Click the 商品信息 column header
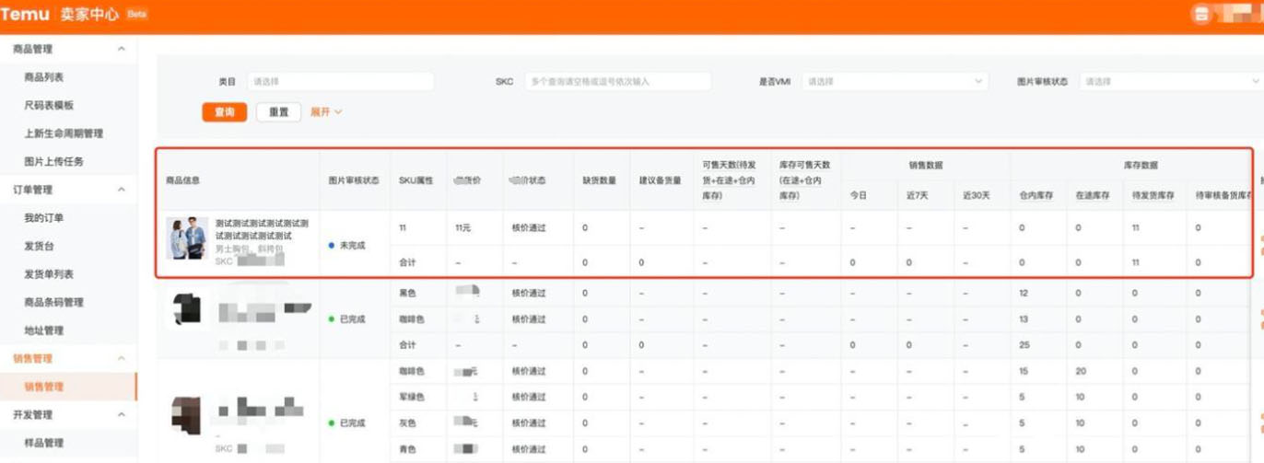The height and width of the screenshot is (463, 1264). (182, 180)
